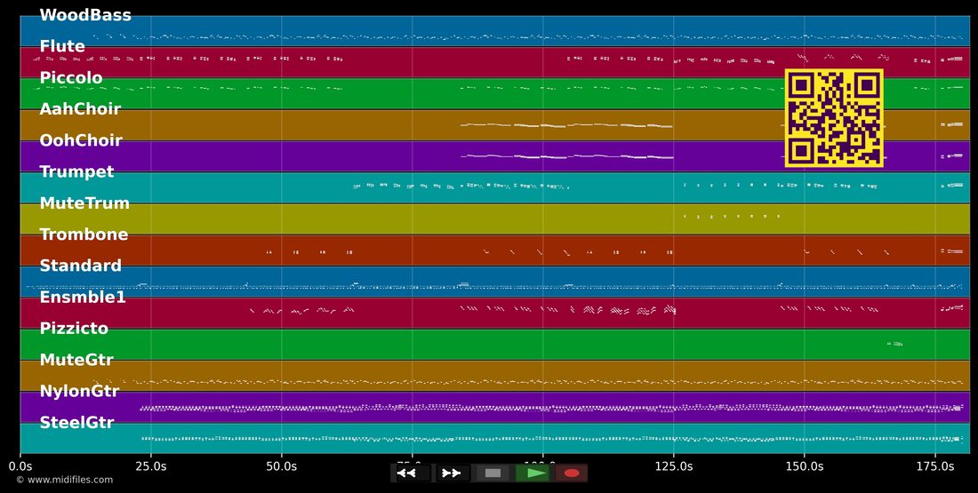Jump to the 150.0s timeline mark

(x=804, y=466)
